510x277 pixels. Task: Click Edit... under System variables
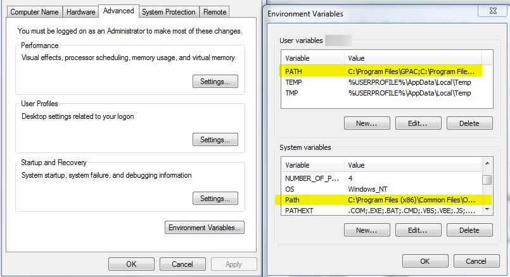tap(418, 230)
